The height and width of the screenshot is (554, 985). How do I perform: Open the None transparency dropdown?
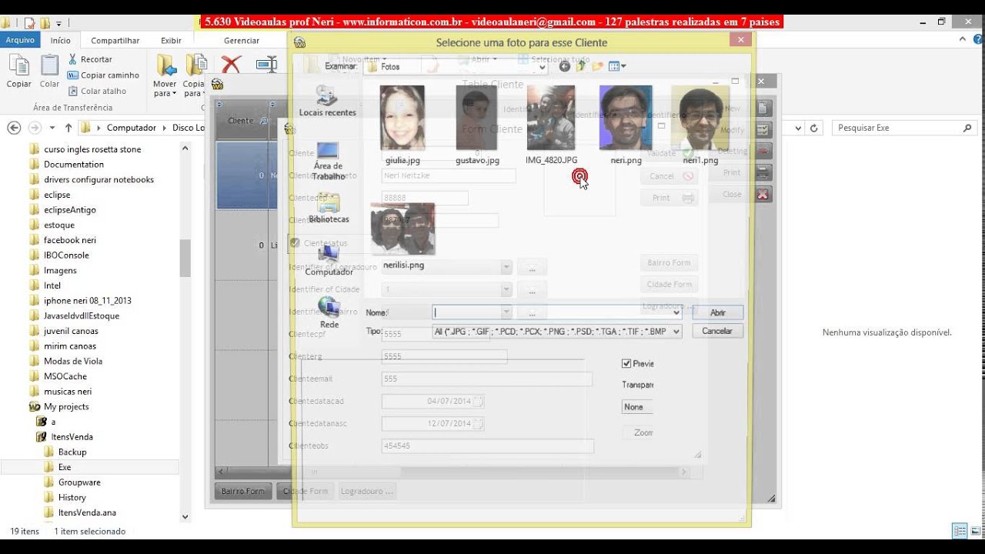coord(637,407)
